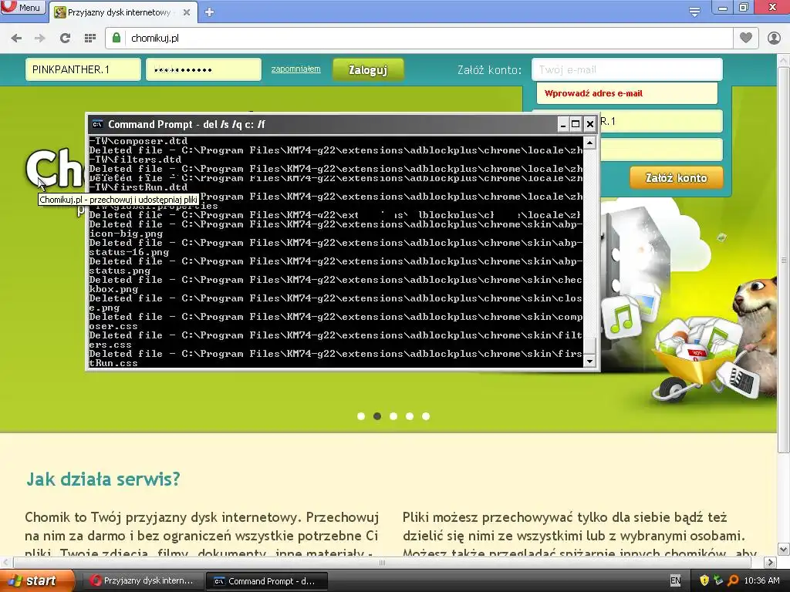Open the user profile icon in toolbar
The image size is (790, 592).
click(x=774, y=38)
